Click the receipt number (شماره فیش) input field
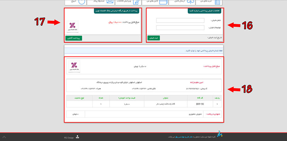 (x=180, y=21)
